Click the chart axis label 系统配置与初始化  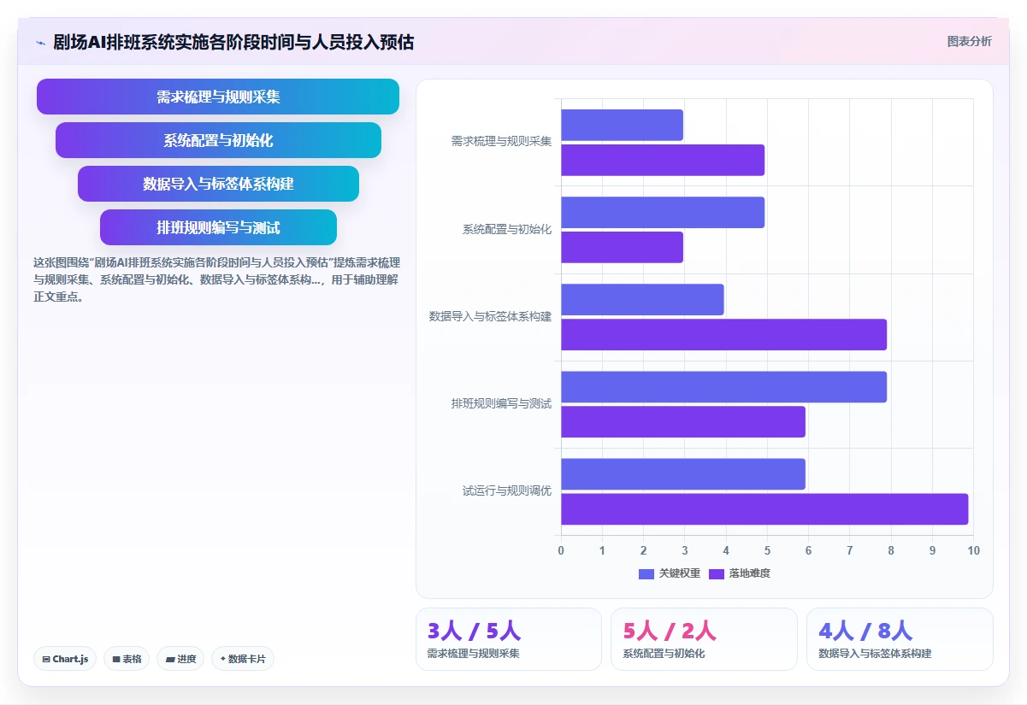click(x=507, y=229)
